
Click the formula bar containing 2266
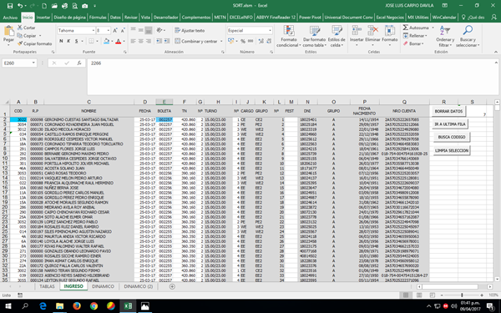pyautogui.click(x=291, y=77)
